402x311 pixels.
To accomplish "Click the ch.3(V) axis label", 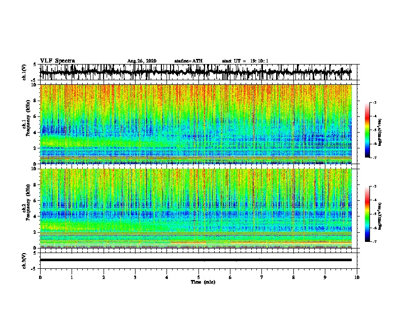I will click(x=24, y=261).
